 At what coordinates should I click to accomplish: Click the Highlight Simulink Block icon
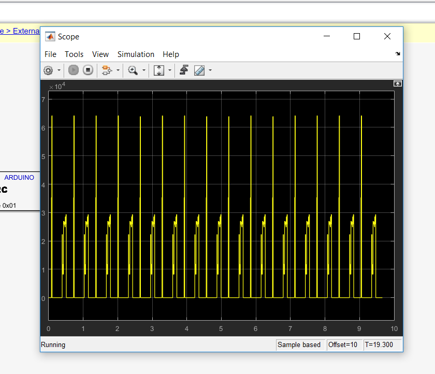pos(107,70)
